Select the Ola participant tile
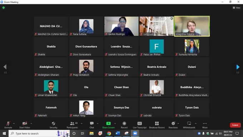The image size is (243, 137). tap(86, 88)
